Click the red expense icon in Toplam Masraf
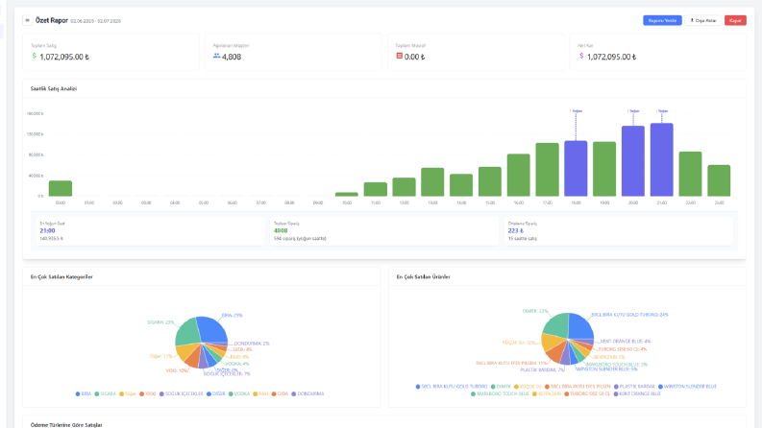Screen dimensions: 762x428 [x=400, y=56]
